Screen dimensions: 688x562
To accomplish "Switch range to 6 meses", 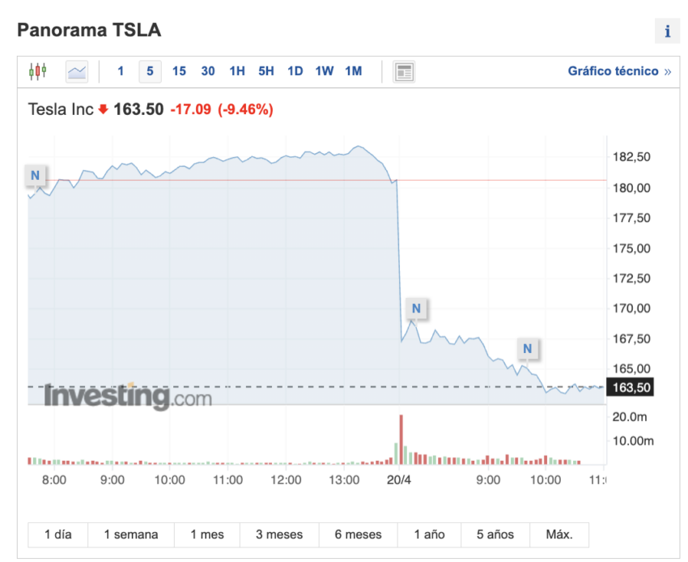I will [x=357, y=534].
